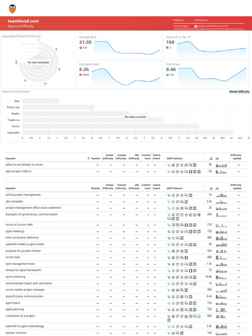The width and height of the screenshot is (252, 336).
Task: Click the video SERP icon in 'sprint planning' row
Action: click(x=195, y=277)
